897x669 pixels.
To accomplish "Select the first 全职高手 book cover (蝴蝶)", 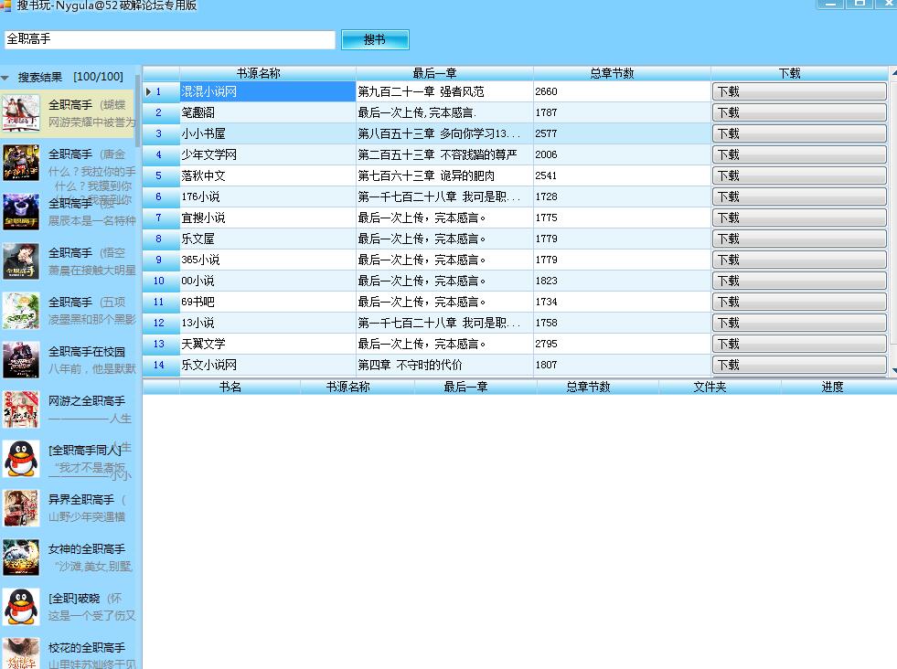I will [x=21, y=112].
